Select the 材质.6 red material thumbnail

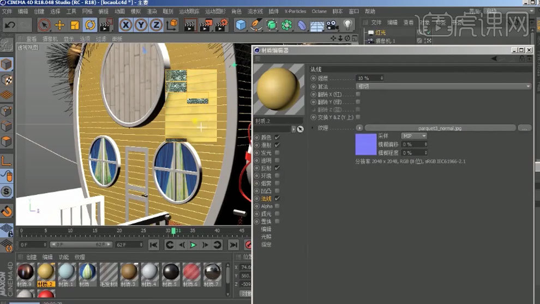[191, 275]
